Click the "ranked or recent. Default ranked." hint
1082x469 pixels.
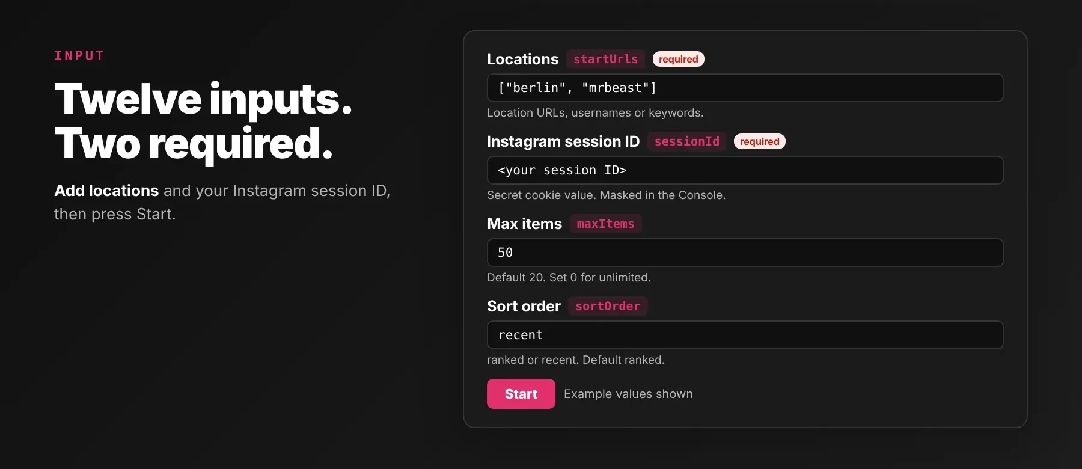click(x=575, y=360)
